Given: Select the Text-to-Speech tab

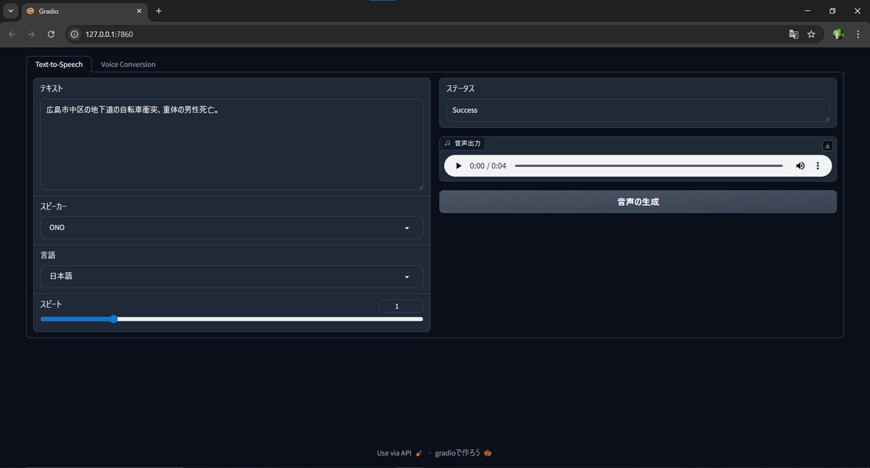Looking at the screenshot, I should [59, 64].
